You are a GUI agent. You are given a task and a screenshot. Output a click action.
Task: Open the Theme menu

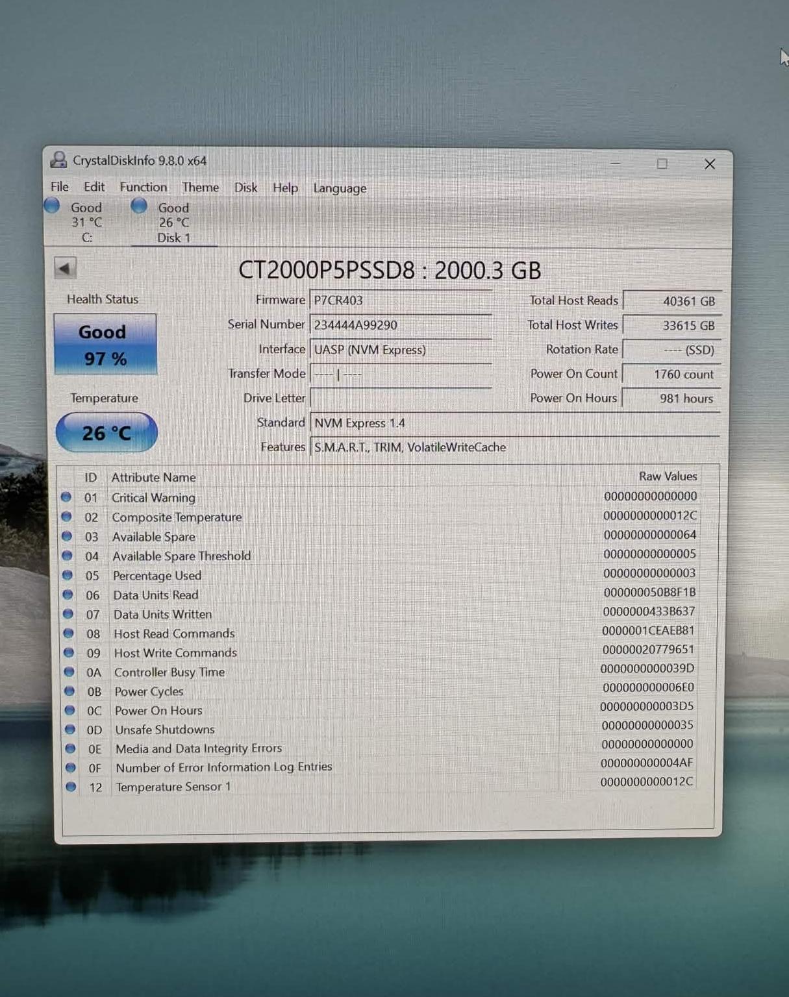[x=201, y=187]
